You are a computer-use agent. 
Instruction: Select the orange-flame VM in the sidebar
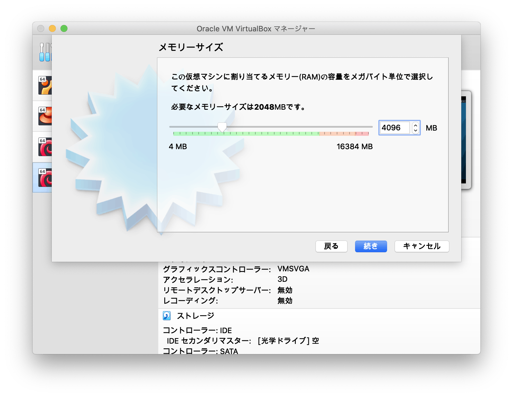pos(44,85)
